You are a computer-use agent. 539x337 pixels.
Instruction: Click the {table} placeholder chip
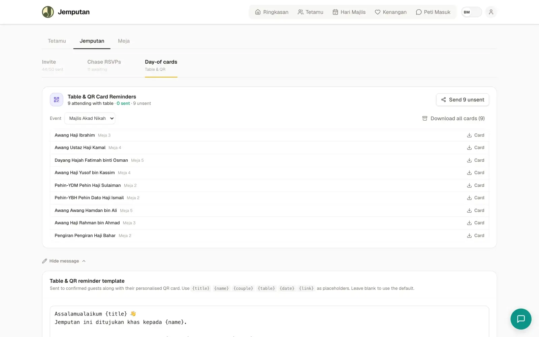tap(266, 288)
